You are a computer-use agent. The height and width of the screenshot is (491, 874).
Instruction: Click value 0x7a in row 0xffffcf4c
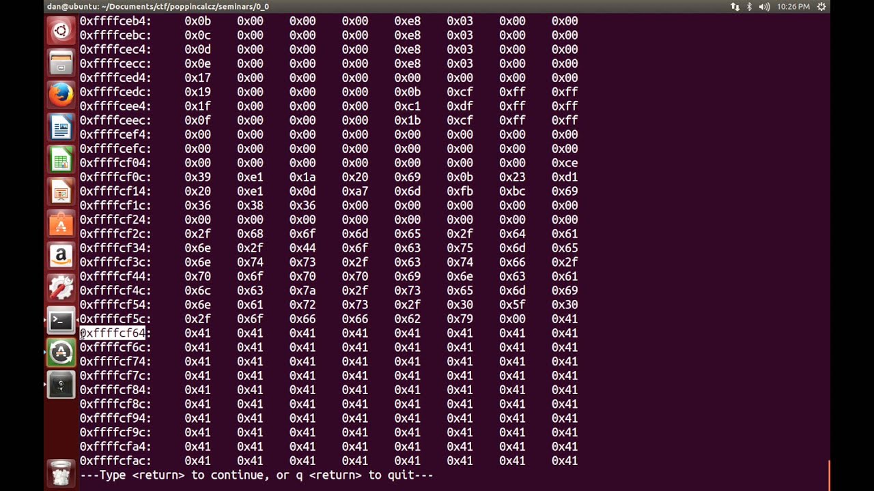302,291
